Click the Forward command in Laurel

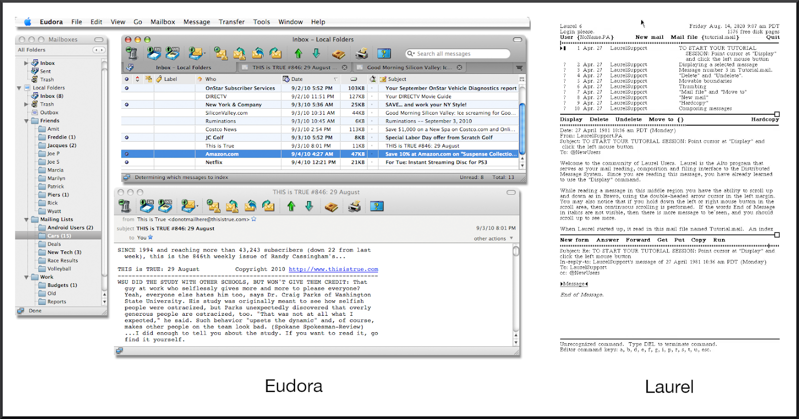[x=638, y=240]
